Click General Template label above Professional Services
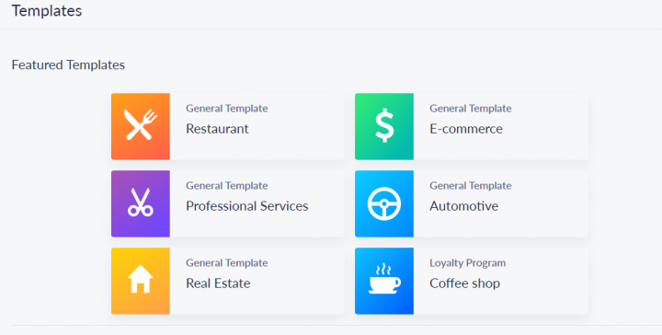This screenshot has width=662, height=335. [227, 186]
